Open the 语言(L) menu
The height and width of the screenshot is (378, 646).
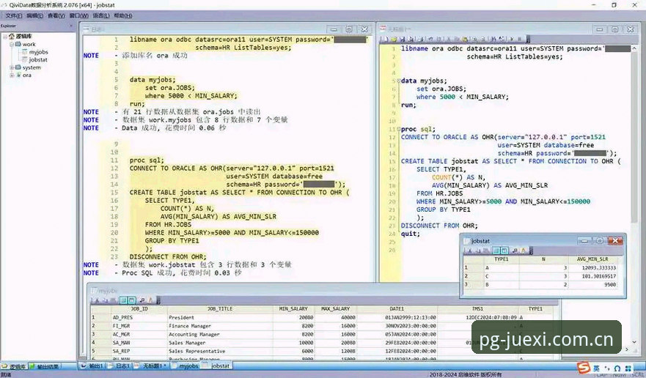pos(100,15)
